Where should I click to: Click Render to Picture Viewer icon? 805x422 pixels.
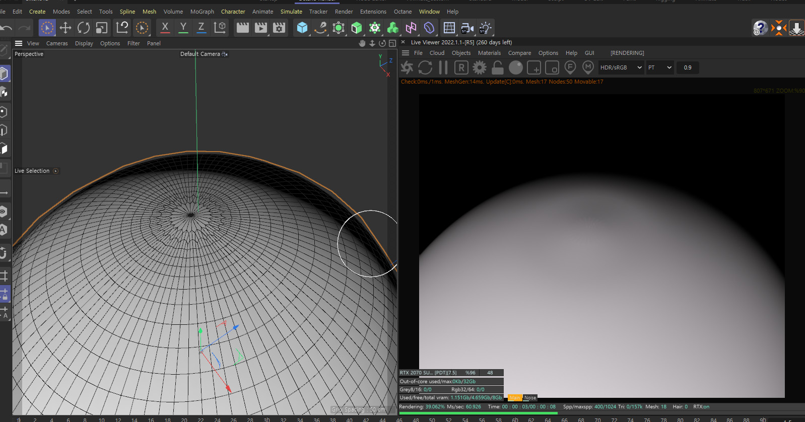pos(261,28)
